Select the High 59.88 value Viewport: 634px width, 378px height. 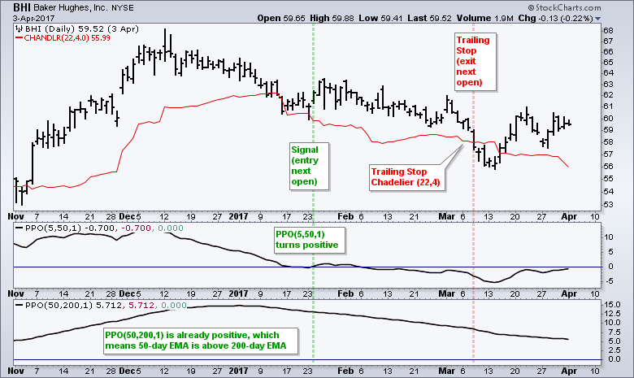pyautogui.click(x=332, y=18)
